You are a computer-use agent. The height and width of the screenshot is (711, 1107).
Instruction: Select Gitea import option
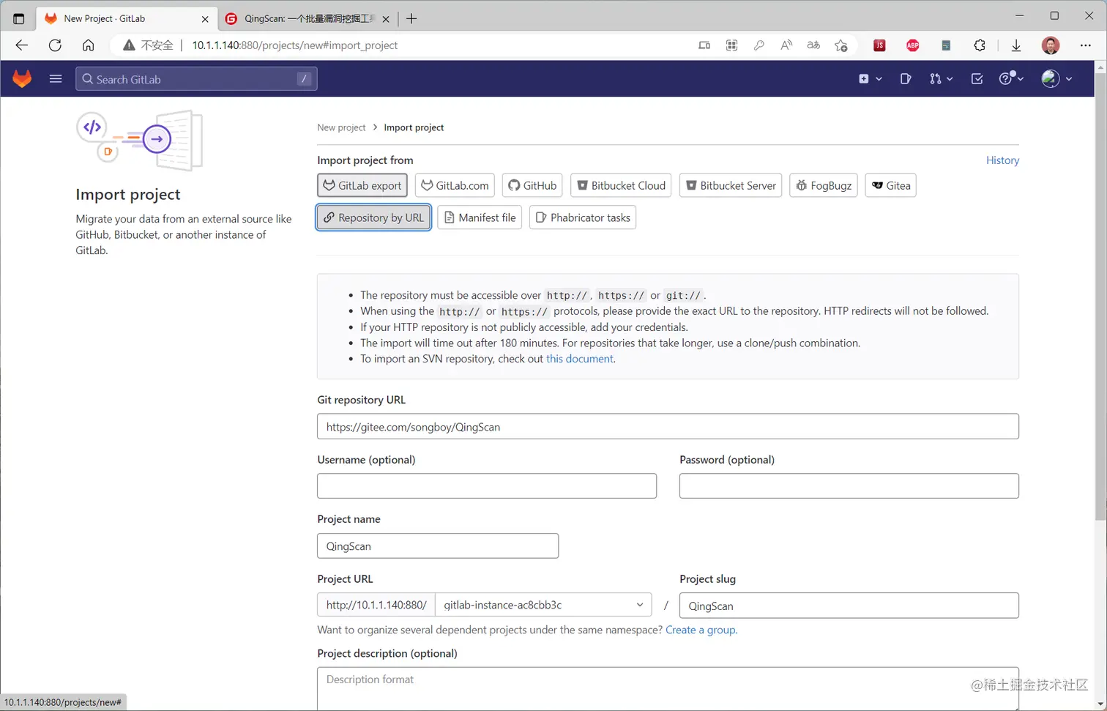coord(891,185)
